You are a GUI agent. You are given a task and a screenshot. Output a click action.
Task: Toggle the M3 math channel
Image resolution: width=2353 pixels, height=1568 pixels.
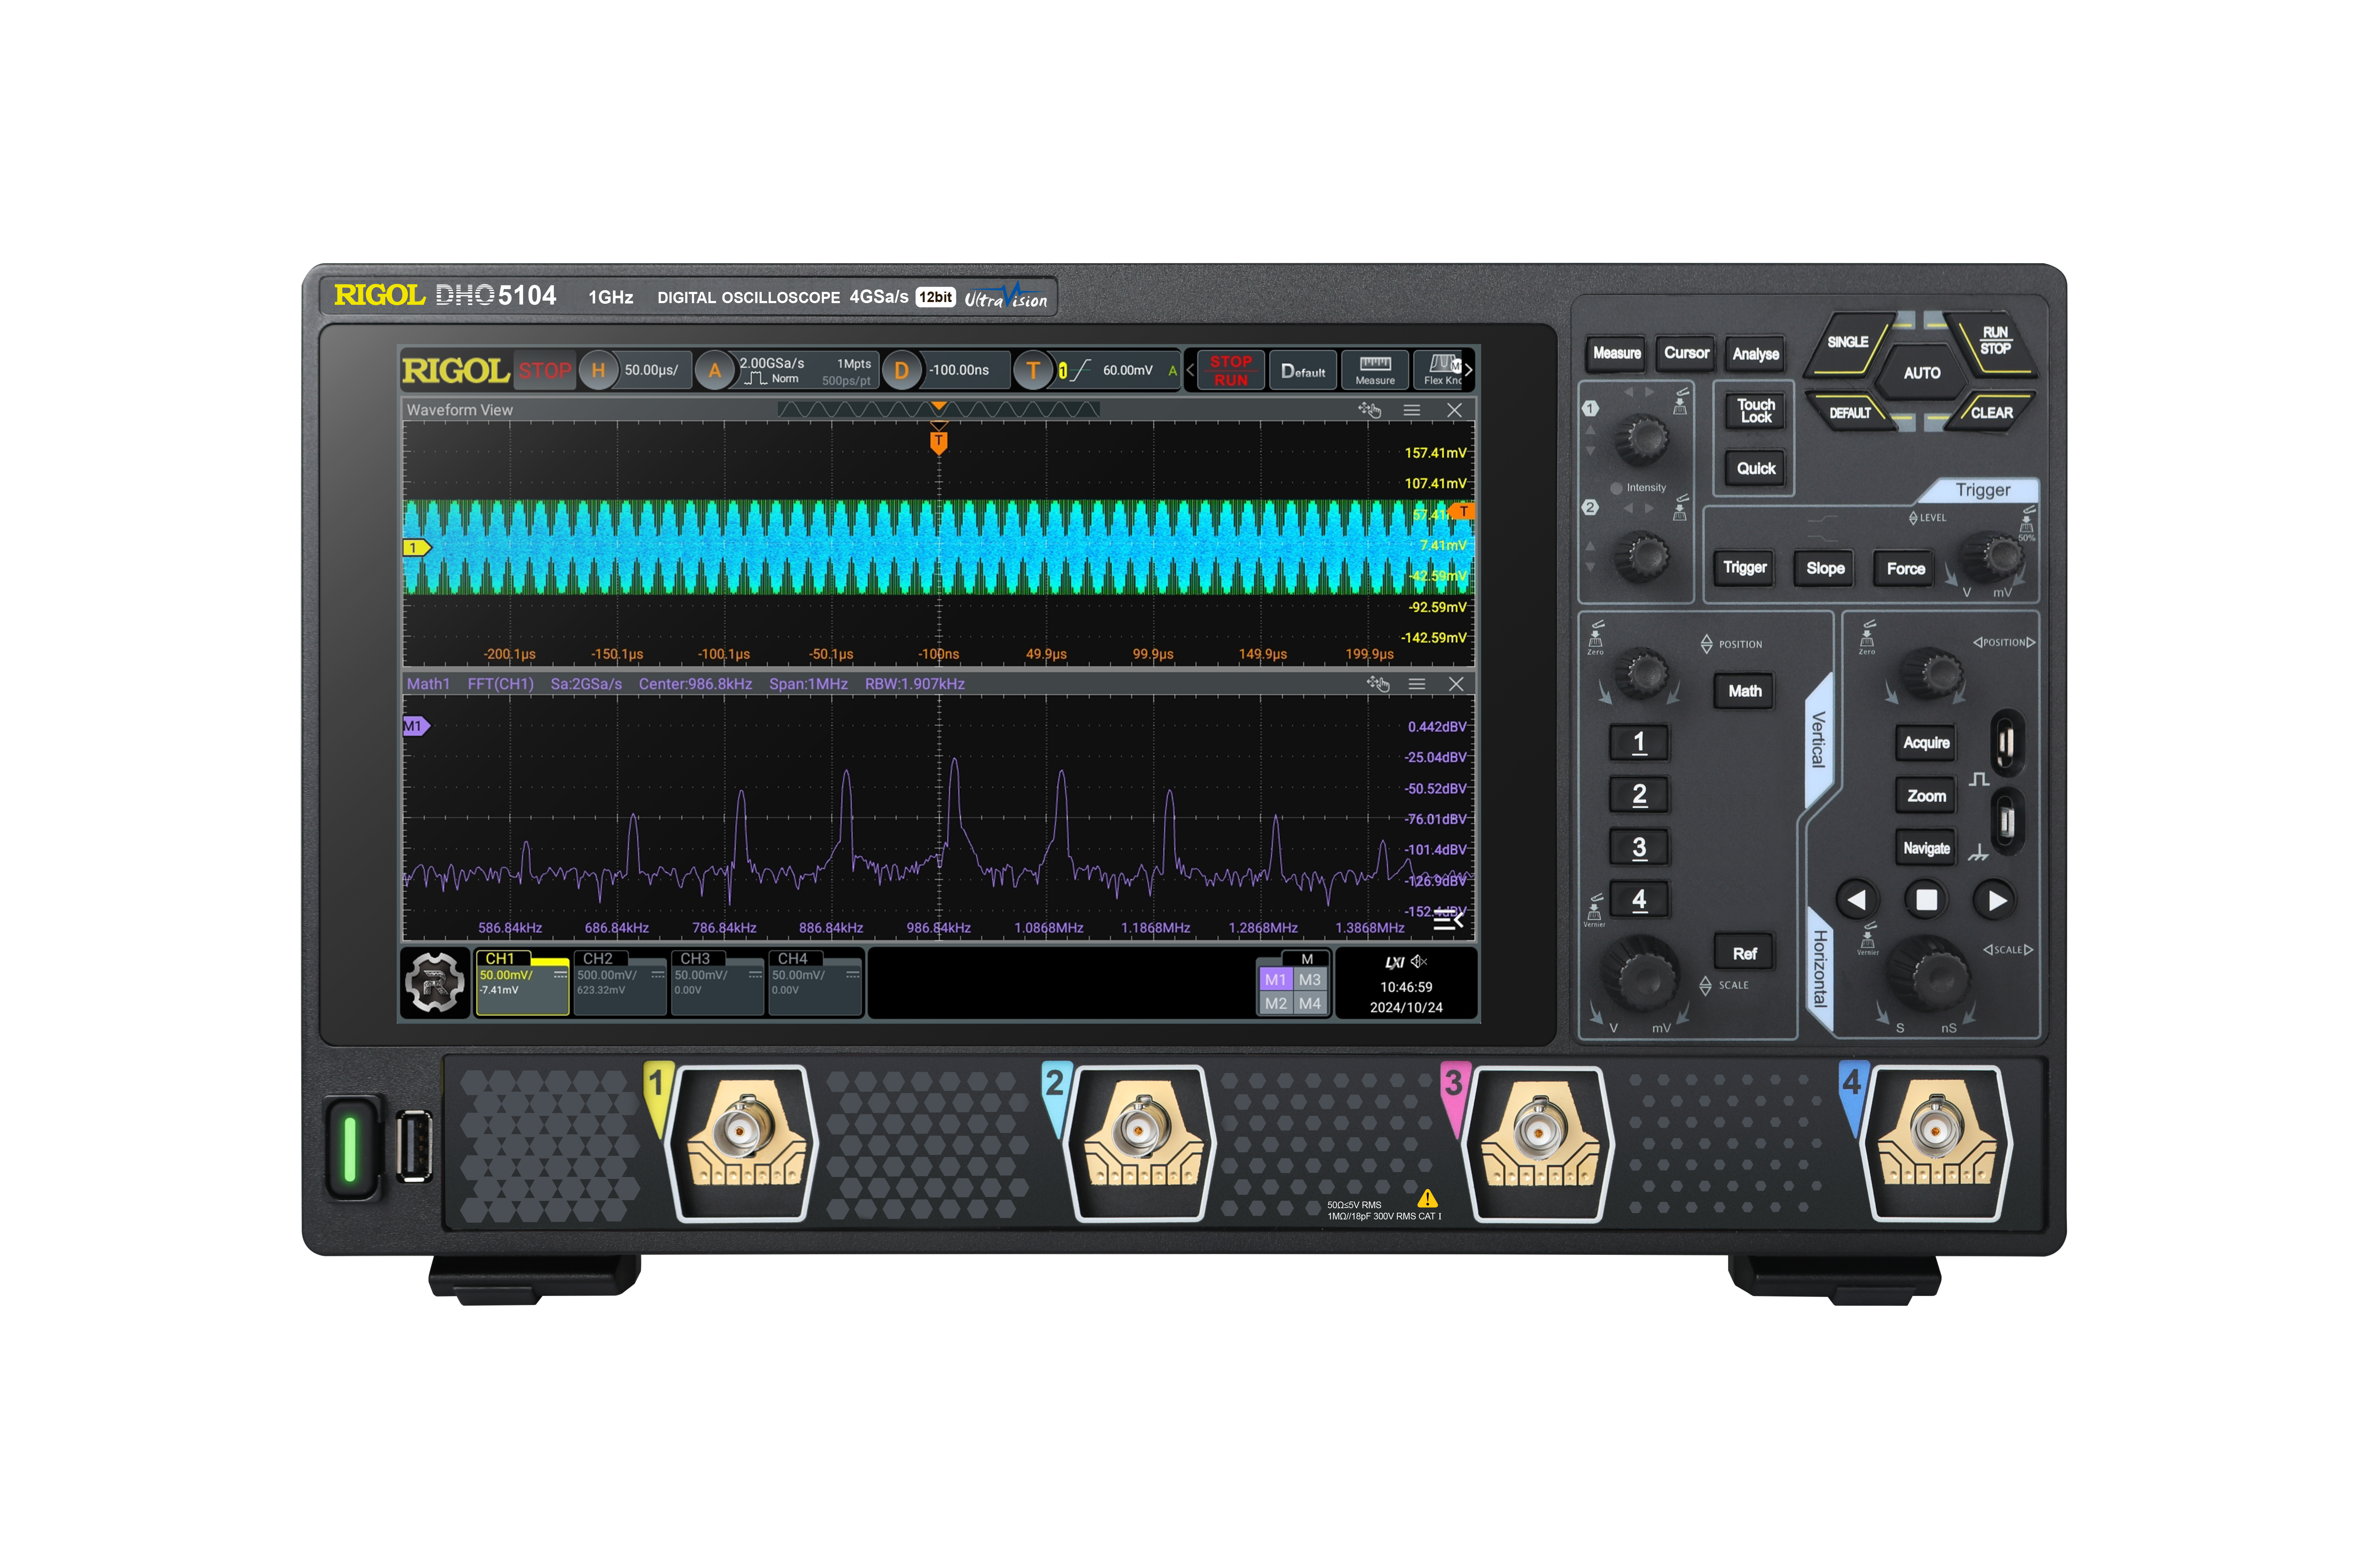point(1310,980)
